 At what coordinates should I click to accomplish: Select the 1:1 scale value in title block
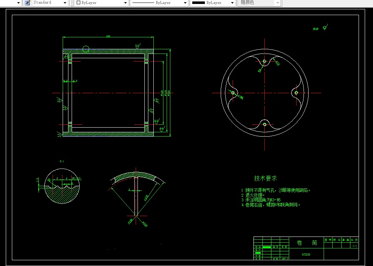(354, 246)
